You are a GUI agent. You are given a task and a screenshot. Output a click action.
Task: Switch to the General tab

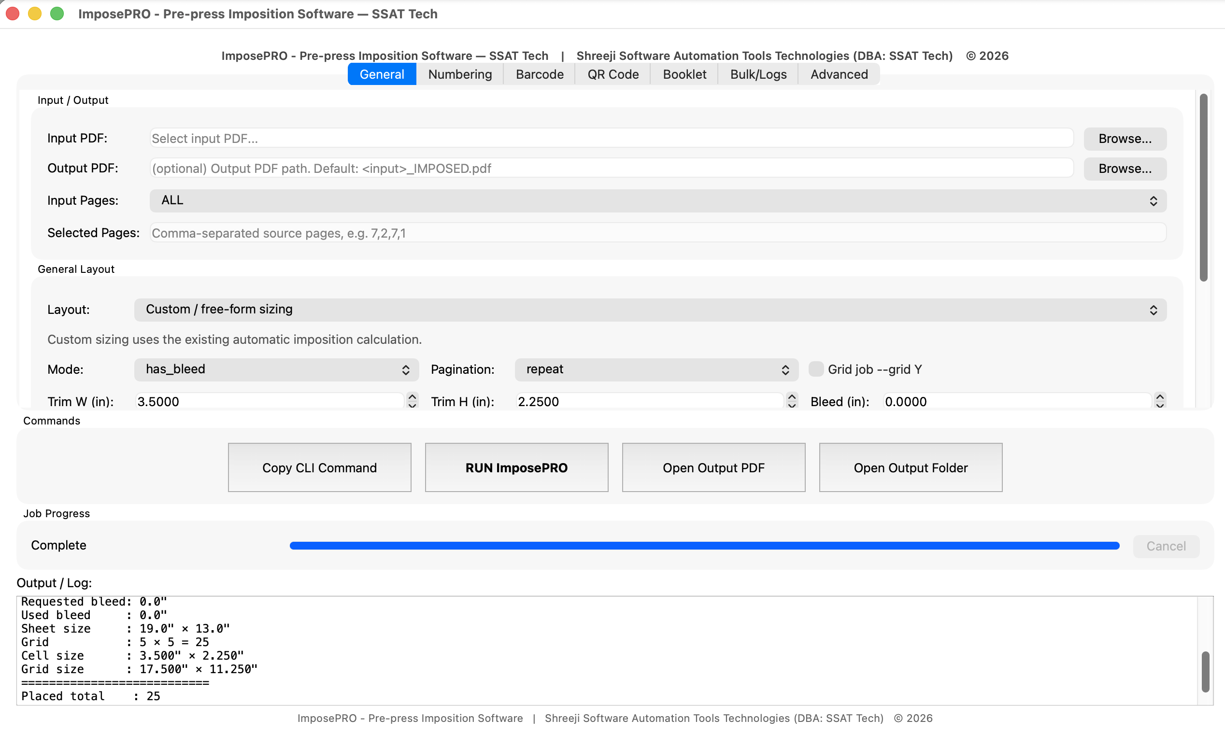(x=382, y=74)
